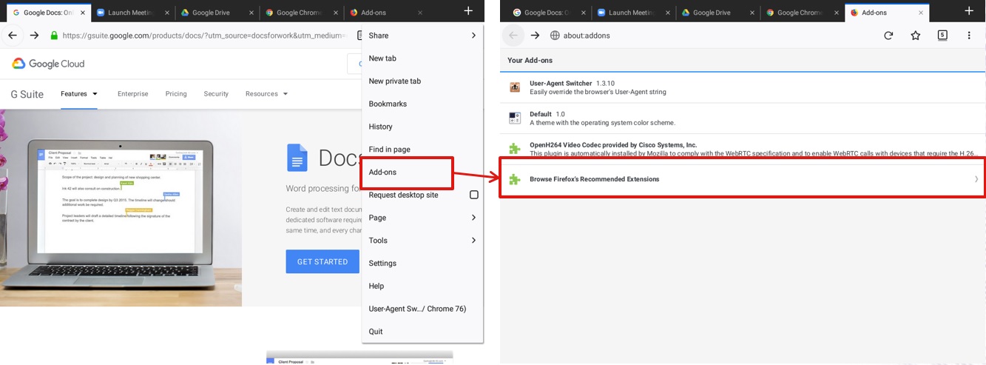
Task: Open the Features dropdown in G Suite nav
Action: [x=79, y=94]
